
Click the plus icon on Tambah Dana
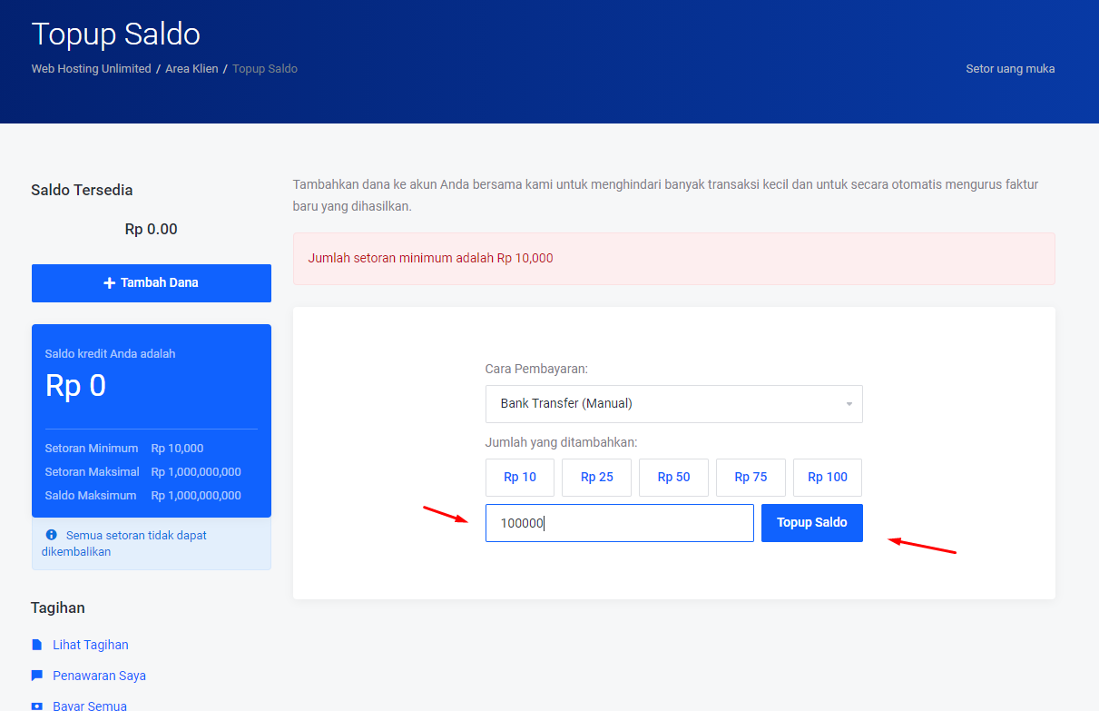[x=110, y=283]
